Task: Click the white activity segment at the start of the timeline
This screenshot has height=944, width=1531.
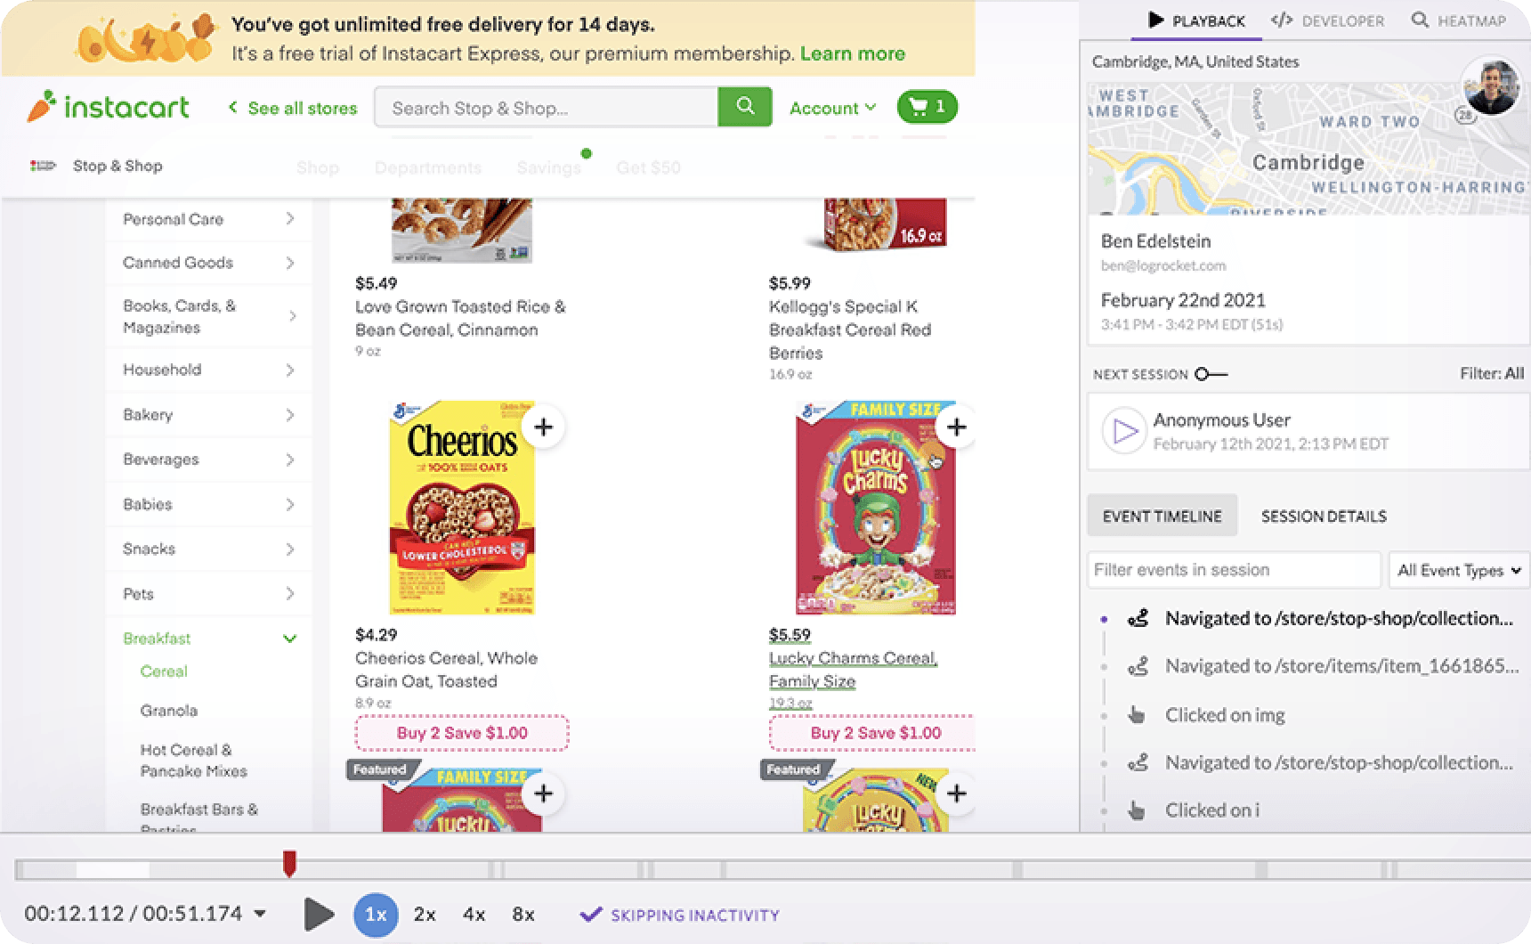Action: click(112, 869)
